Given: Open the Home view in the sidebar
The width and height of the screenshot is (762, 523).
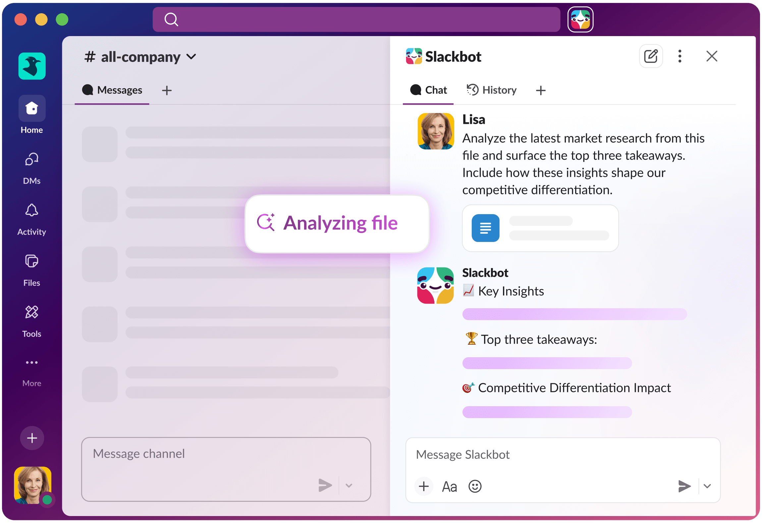Looking at the screenshot, I should 31,108.
